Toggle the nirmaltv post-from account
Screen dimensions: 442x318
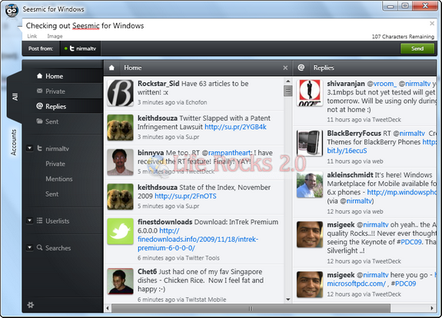pyautogui.click(x=81, y=48)
